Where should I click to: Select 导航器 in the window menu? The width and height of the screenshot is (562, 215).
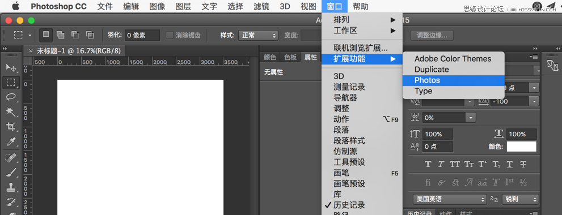click(362, 98)
